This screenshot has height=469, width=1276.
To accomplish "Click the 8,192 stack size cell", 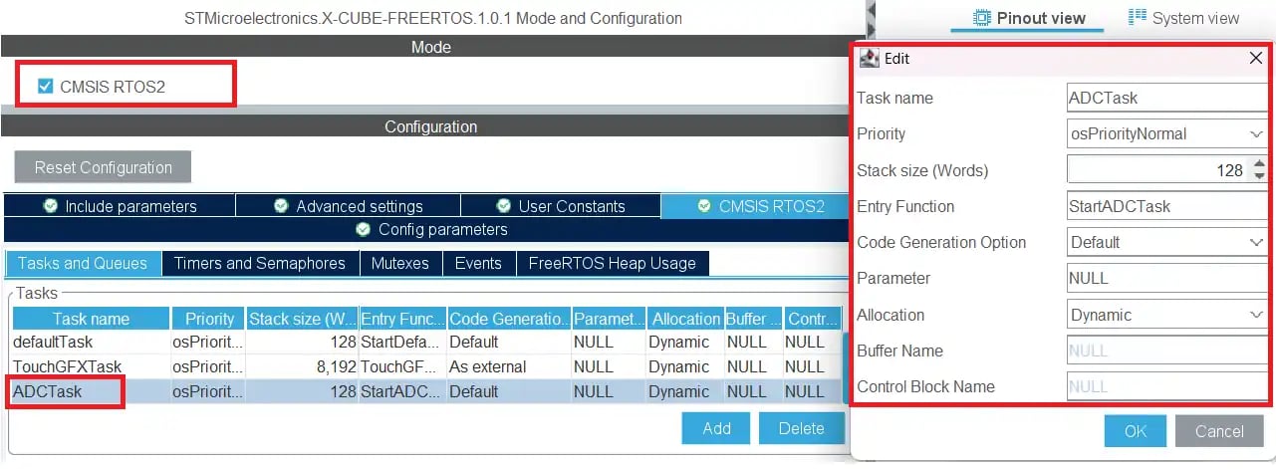I will click(x=303, y=366).
